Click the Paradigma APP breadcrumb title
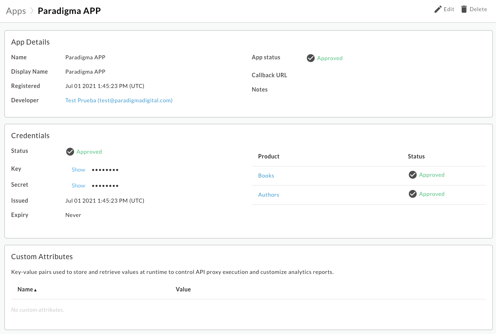Image resolution: width=496 pixels, height=334 pixels. point(69,11)
